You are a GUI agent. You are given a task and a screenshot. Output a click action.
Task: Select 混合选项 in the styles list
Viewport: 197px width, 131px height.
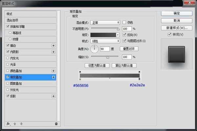(x=30, y=20)
